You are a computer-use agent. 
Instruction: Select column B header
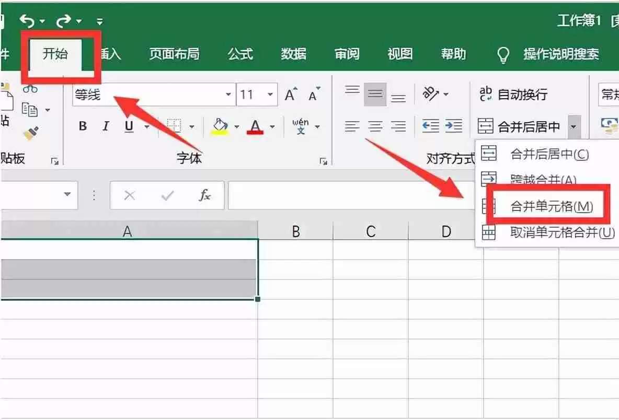click(296, 231)
